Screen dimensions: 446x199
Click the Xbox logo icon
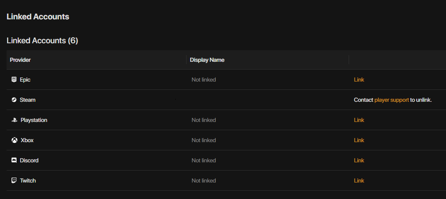[x=14, y=140]
